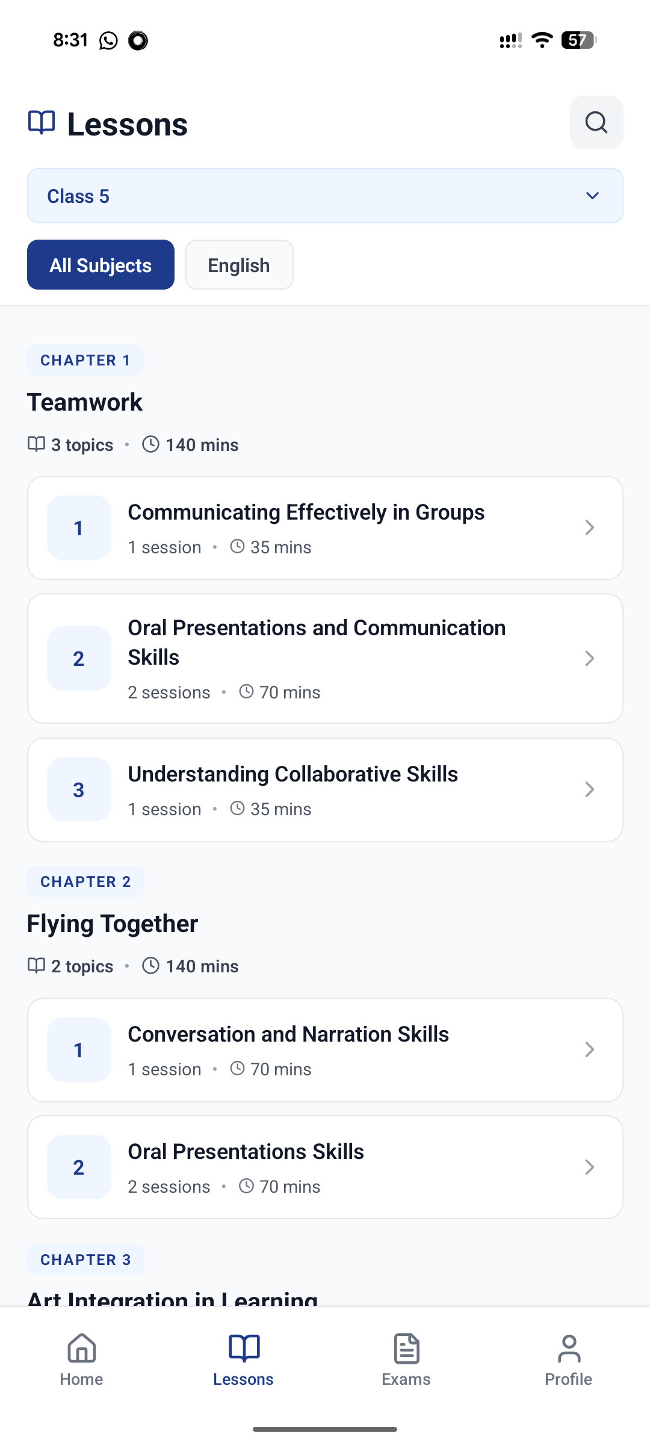This screenshot has height=1445, width=650.
Task: Tap number 3 badge of Collaborative Skills
Action: click(x=79, y=789)
